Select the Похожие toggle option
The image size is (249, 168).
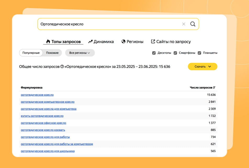(x=52, y=53)
